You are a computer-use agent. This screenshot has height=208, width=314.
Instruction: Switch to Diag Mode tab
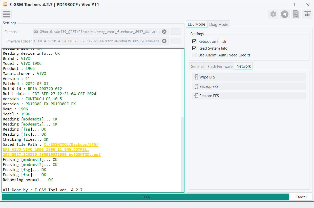point(219,25)
